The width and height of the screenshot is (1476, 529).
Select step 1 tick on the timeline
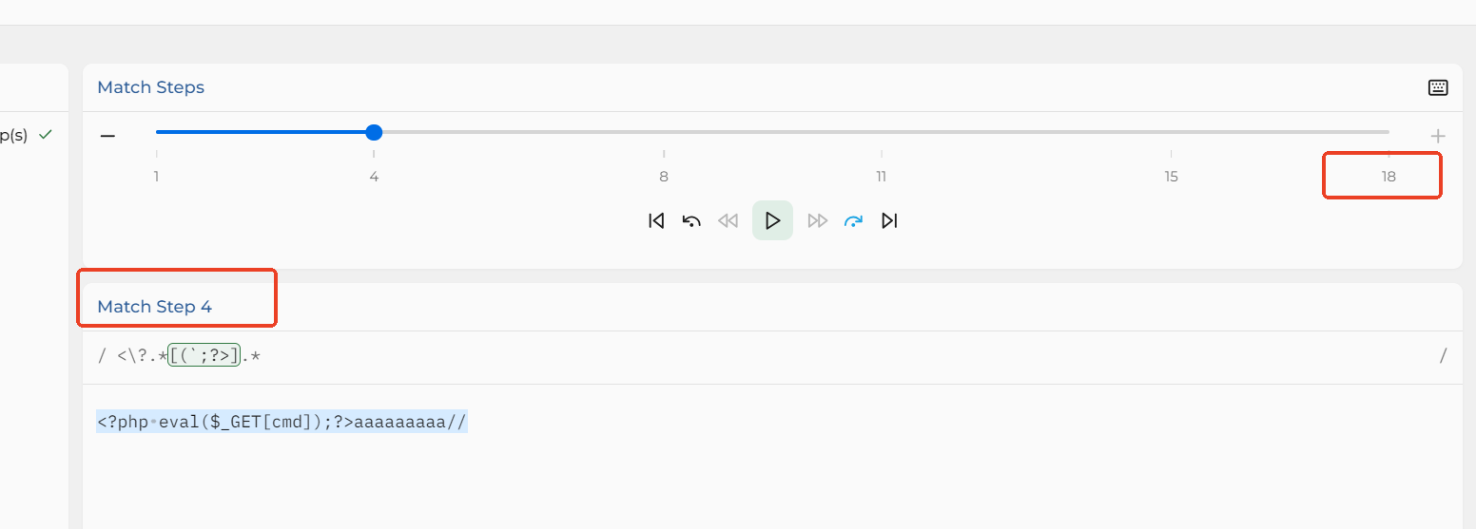click(x=156, y=176)
